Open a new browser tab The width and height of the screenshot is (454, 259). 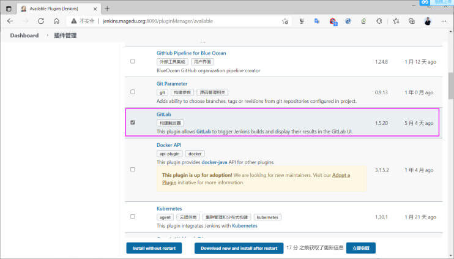pyautogui.click(x=107, y=9)
